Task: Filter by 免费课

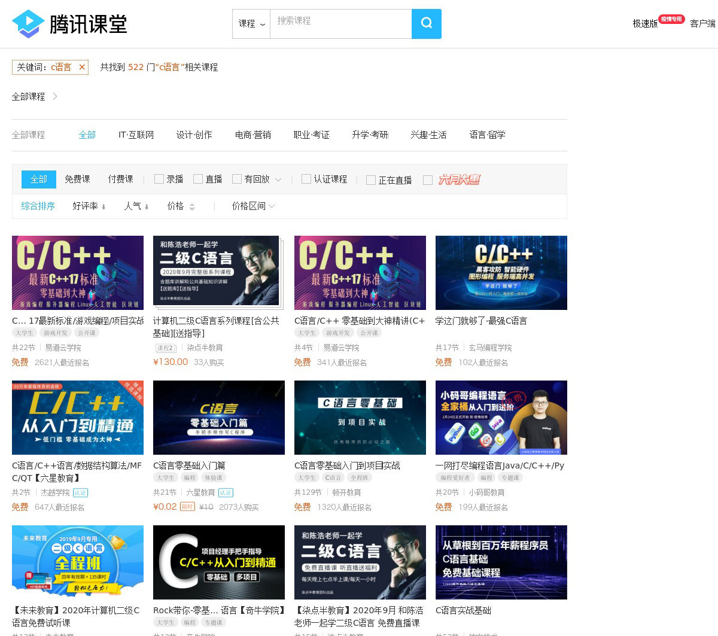Action: [x=77, y=179]
